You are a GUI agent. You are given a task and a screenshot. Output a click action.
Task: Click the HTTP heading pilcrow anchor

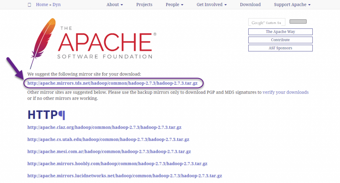[x=62, y=114]
